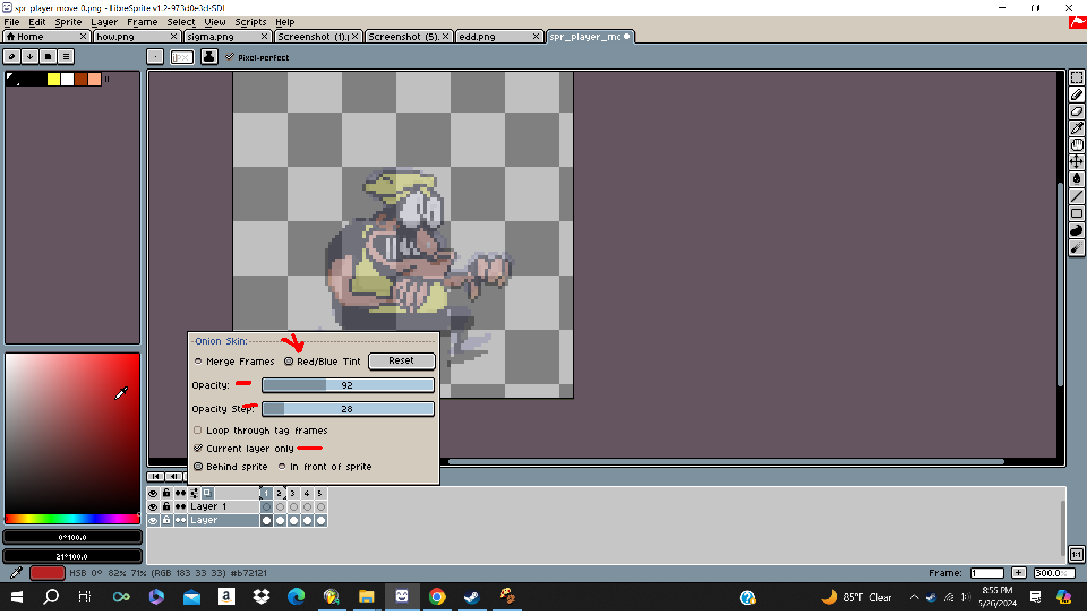Image resolution: width=1087 pixels, height=611 pixels.
Task: Adjust the onion skin Opacity slider
Action: click(x=348, y=385)
